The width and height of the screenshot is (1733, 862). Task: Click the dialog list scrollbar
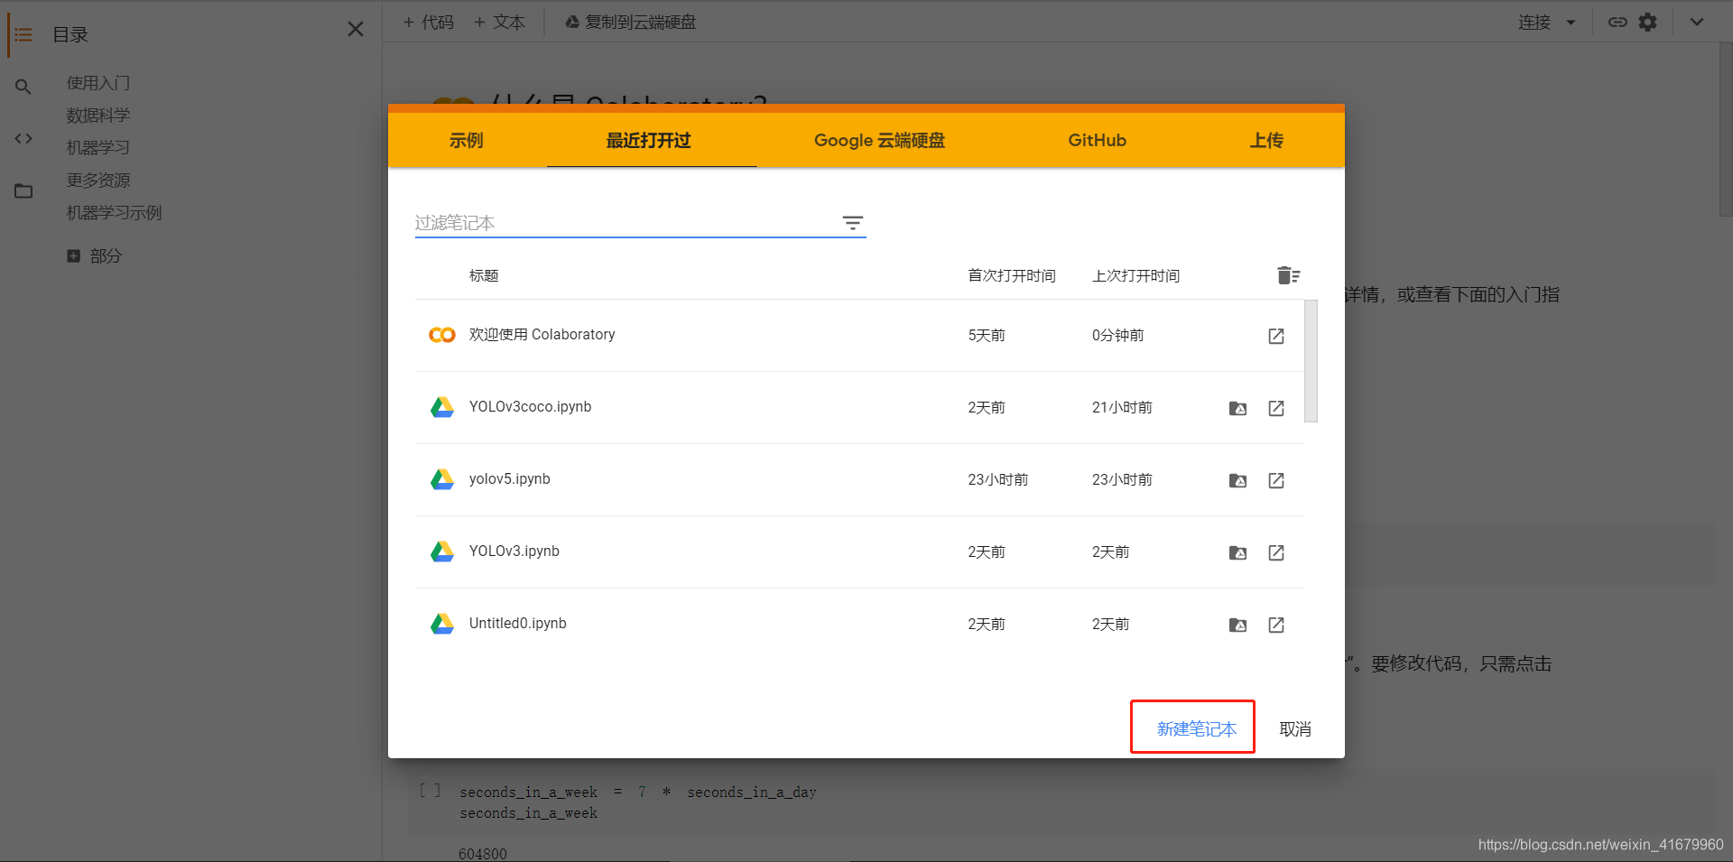click(x=1311, y=361)
